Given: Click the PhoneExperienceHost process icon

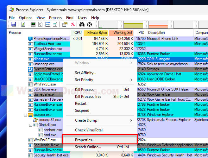Looking at the screenshot, I should (x=30, y=39).
